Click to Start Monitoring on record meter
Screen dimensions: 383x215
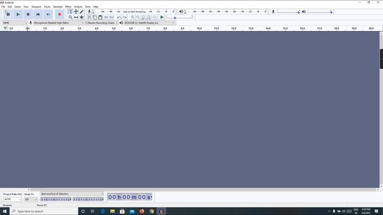tap(134, 12)
